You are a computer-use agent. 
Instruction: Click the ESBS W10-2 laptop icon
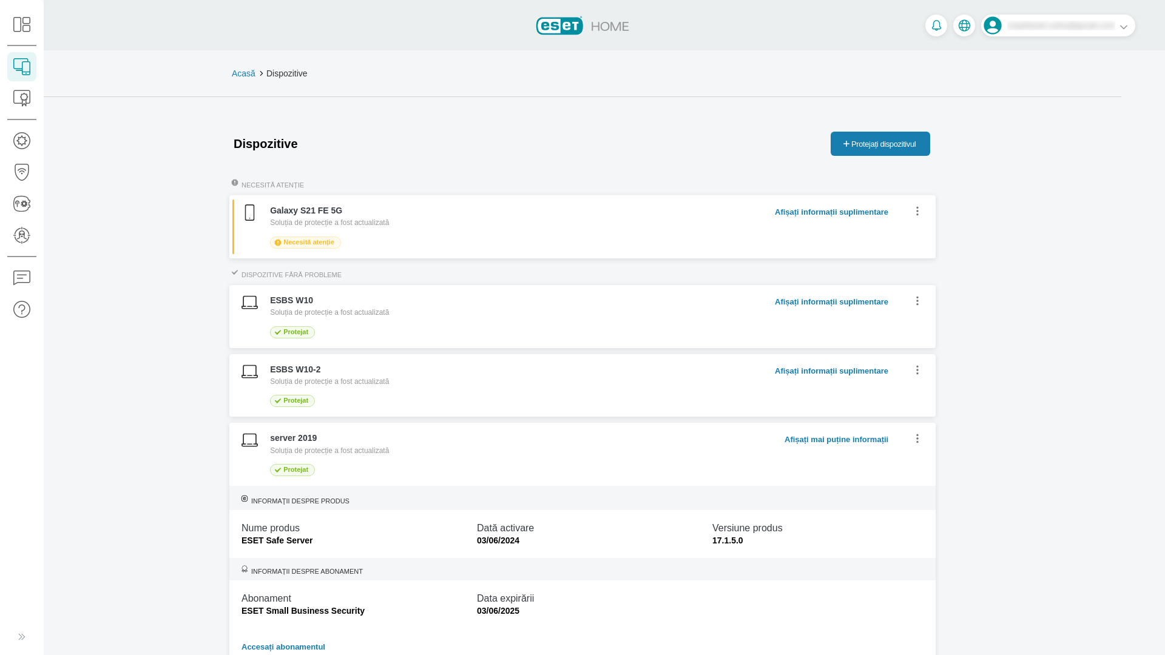(x=249, y=372)
